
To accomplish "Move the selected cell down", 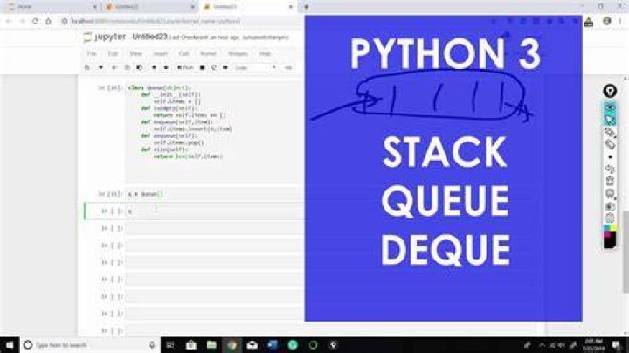I will click(166, 67).
